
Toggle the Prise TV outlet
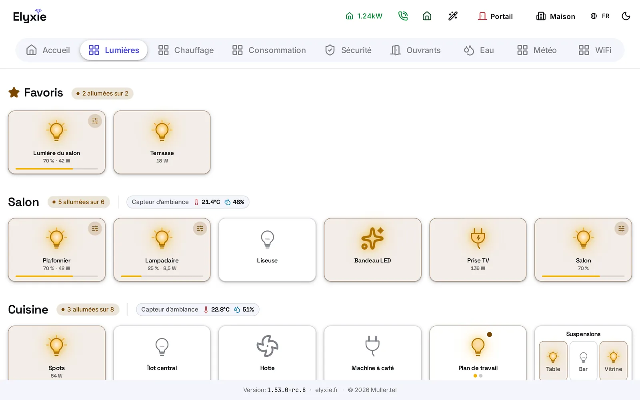point(478,250)
